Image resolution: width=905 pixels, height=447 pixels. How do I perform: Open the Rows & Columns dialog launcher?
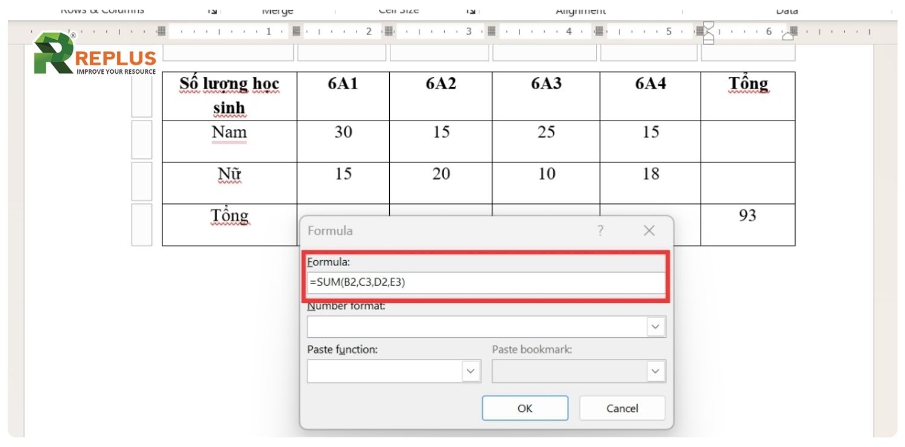pos(213,11)
